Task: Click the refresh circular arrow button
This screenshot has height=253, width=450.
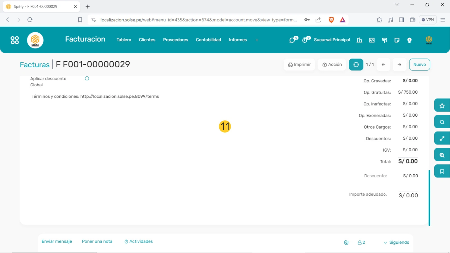Action: point(356,65)
